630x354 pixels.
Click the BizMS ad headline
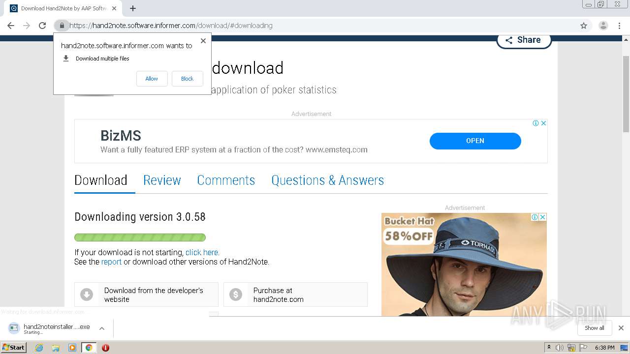121,135
